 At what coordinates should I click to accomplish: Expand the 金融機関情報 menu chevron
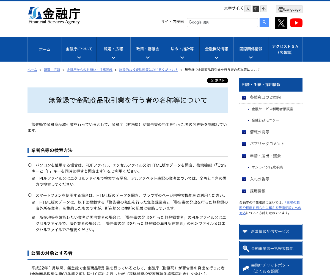click(216, 58)
